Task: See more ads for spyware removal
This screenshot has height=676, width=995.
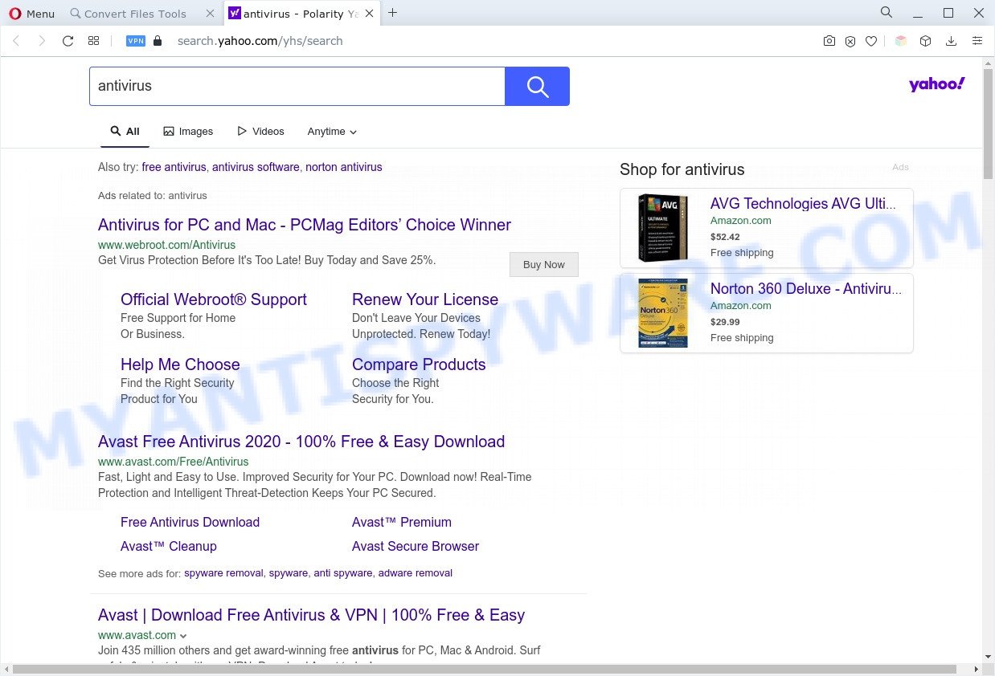Action: tap(223, 573)
